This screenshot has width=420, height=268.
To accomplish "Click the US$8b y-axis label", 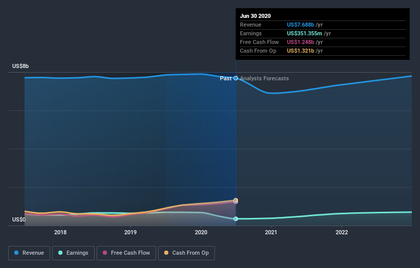I will (20, 66).
